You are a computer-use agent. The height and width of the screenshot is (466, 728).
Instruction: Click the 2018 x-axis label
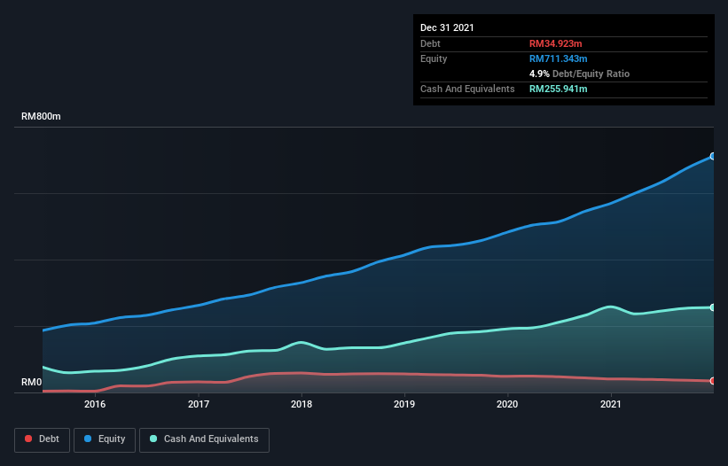point(301,404)
